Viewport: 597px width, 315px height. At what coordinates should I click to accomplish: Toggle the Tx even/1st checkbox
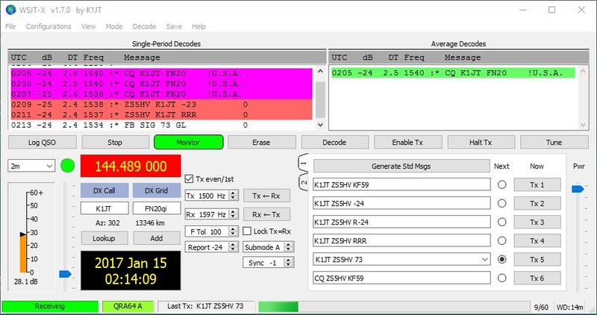[189, 178]
